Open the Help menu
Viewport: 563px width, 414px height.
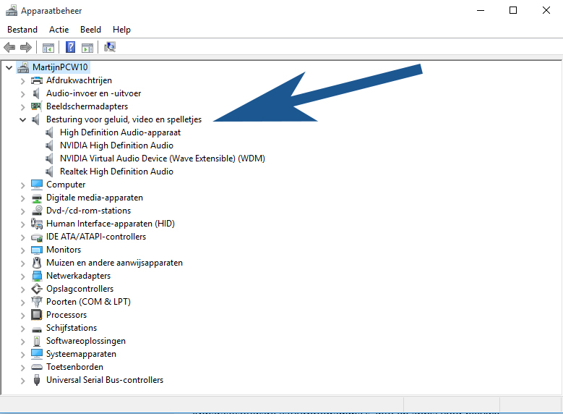pos(121,30)
